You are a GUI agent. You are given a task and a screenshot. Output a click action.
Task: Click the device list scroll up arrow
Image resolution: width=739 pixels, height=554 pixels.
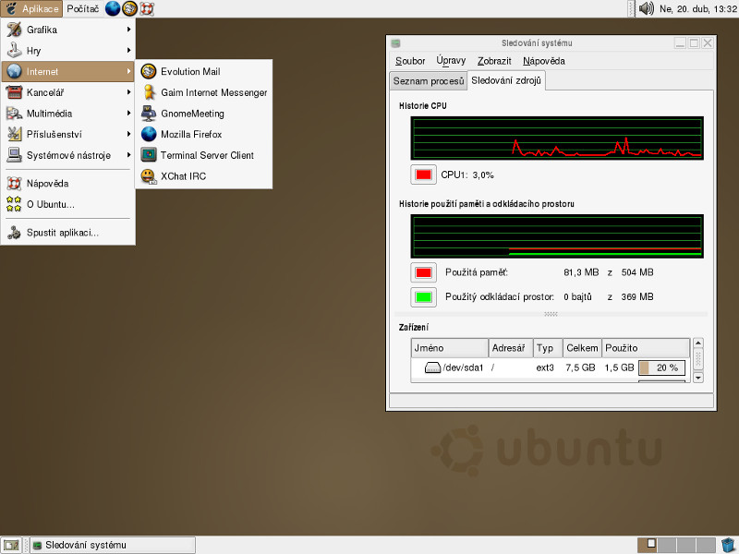(698, 343)
